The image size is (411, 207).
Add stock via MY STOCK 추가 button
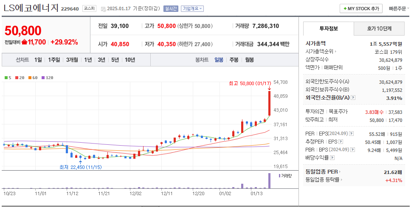click(361, 8)
